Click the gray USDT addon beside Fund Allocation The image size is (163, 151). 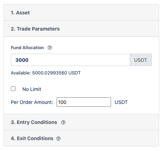coord(141,60)
